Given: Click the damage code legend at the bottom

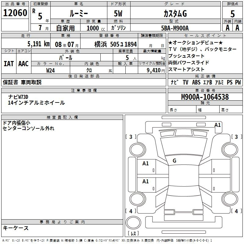Looking at the screenshot, I should (x=107, y=240).
